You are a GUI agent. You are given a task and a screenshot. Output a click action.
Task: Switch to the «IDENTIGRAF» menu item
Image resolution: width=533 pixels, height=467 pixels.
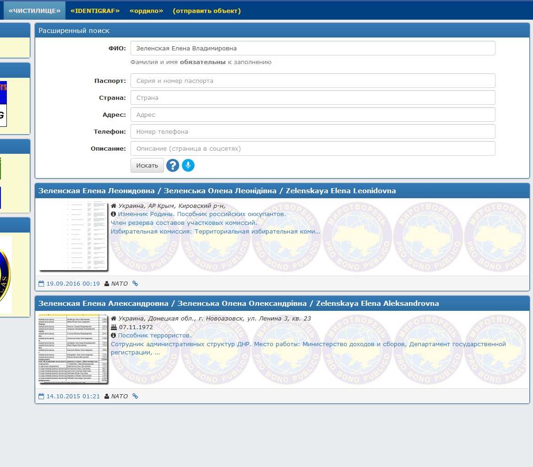[95, 11]
